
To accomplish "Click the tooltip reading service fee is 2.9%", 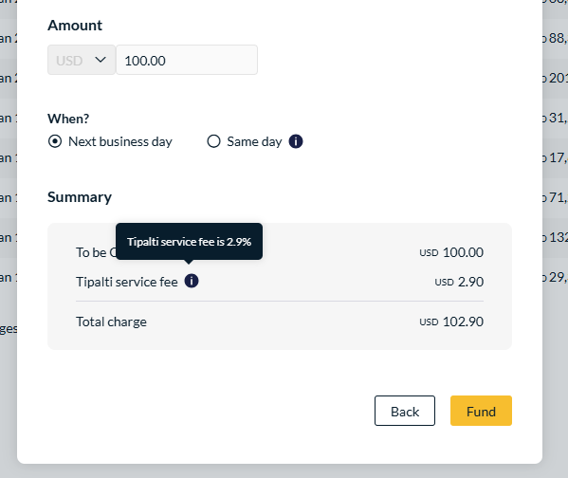I will click(189, 241).
